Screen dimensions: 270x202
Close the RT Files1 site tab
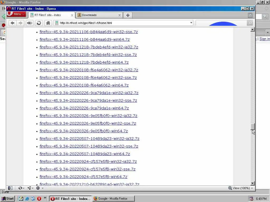72,15
